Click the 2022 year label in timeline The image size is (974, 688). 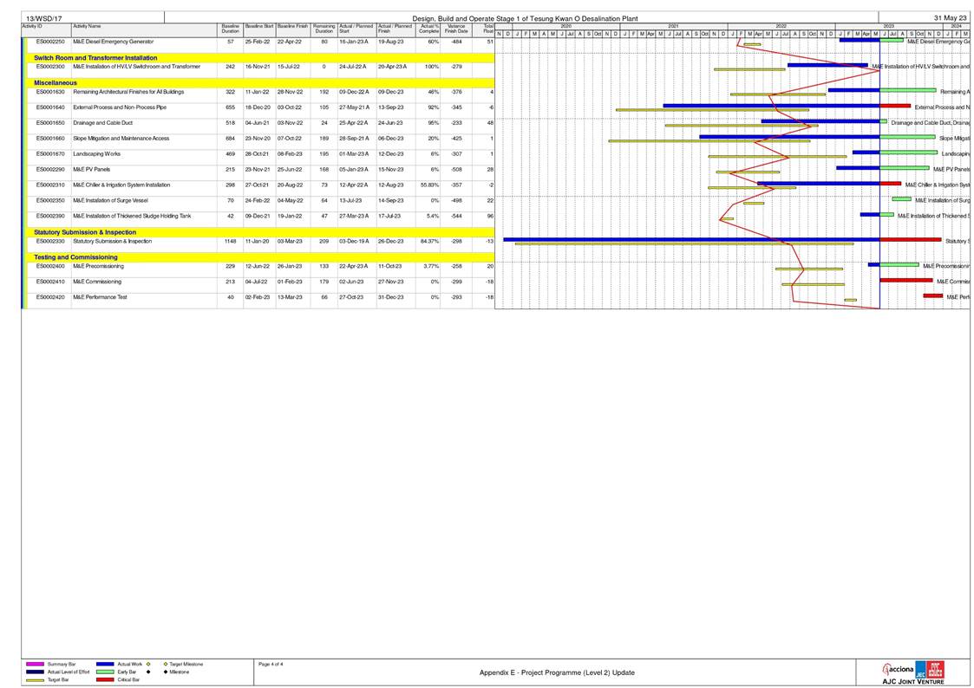point(781,27)
